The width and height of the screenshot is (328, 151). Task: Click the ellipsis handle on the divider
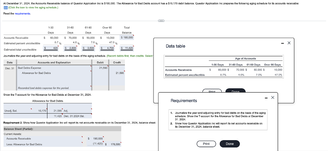(x=161, y=21)
